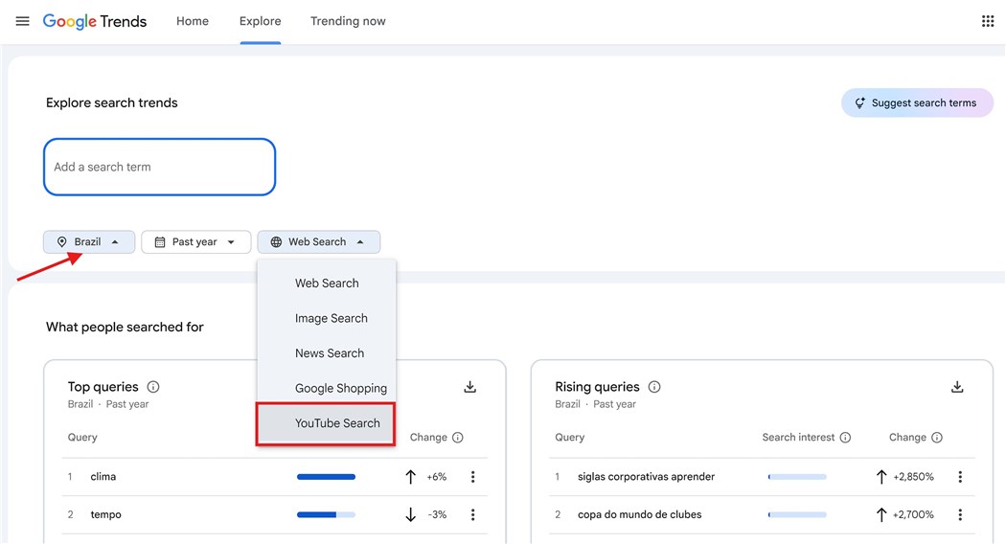Click Suggest search terms button
The height and width of the screenshot is (544, 1006).
917,102
